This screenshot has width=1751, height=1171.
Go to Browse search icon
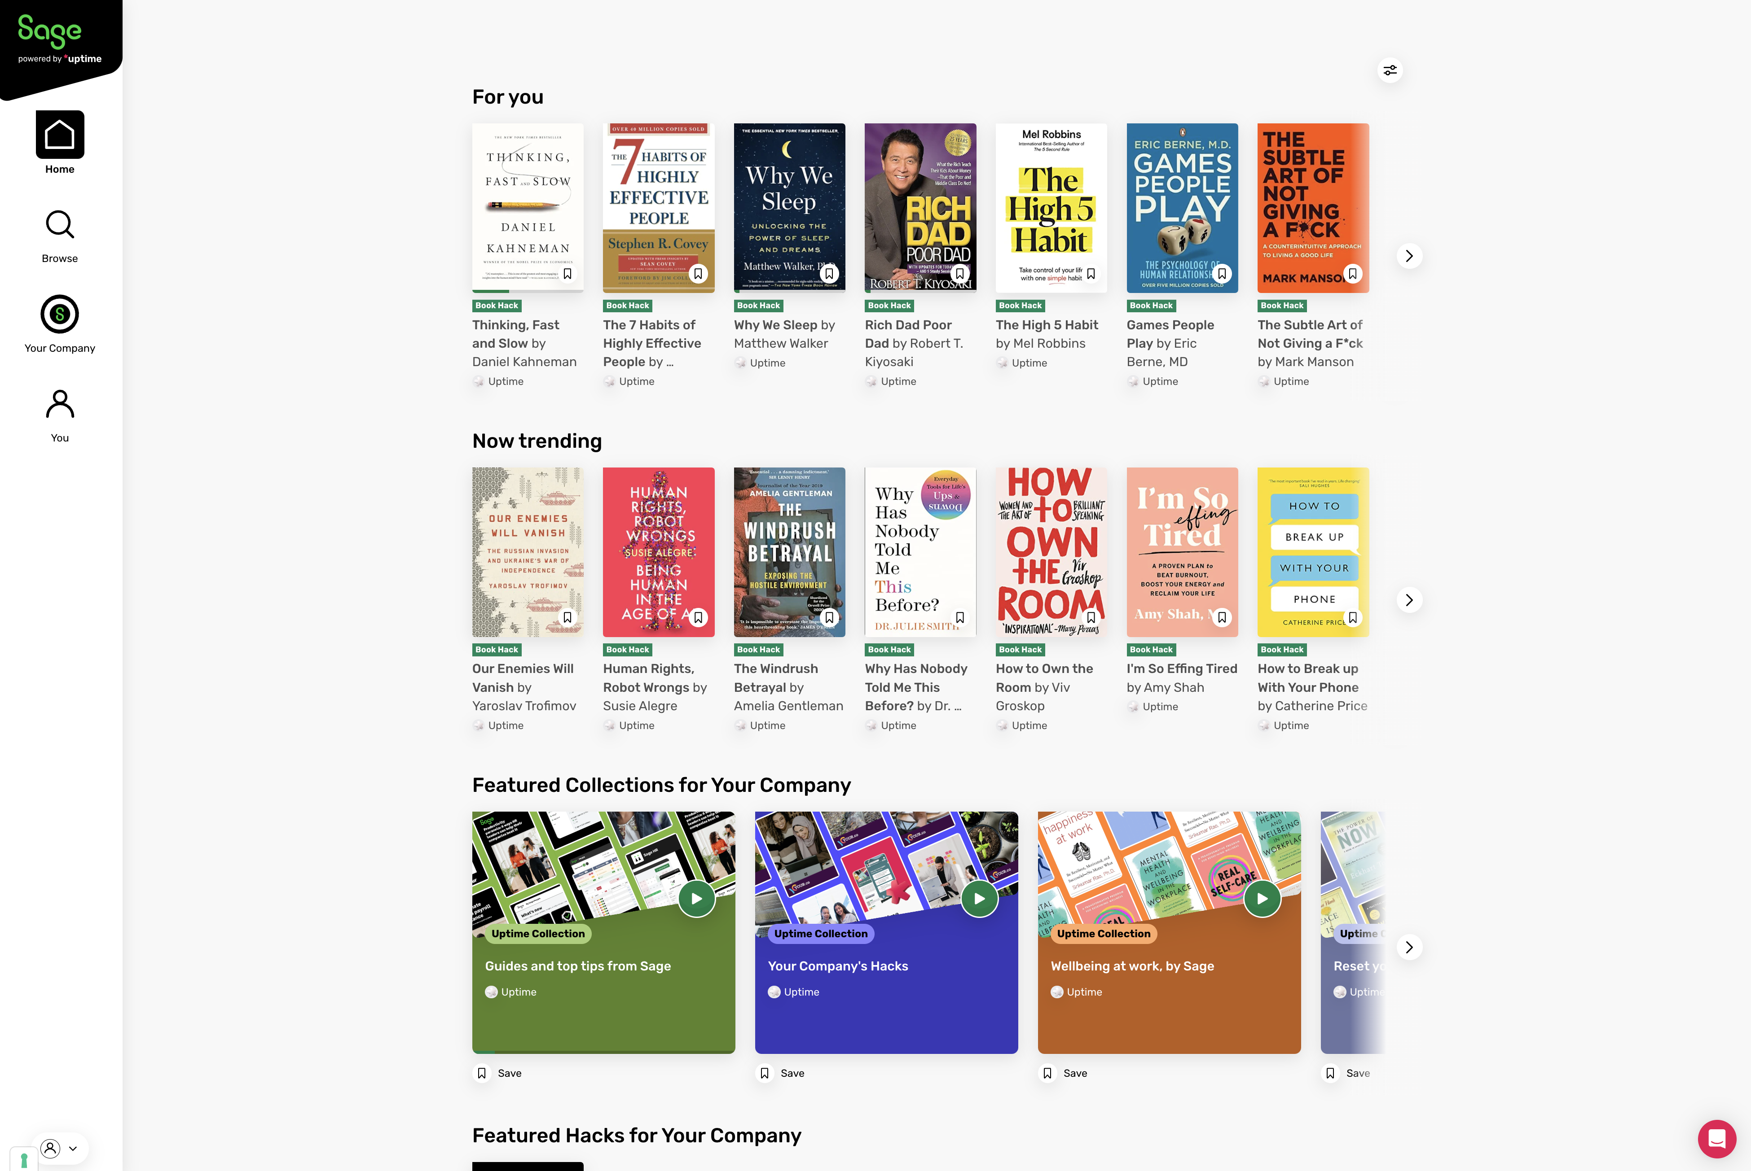(x=60, y=225)
